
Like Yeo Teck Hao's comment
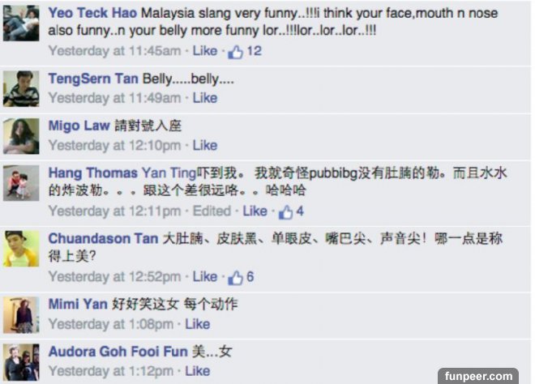[205, 51]
